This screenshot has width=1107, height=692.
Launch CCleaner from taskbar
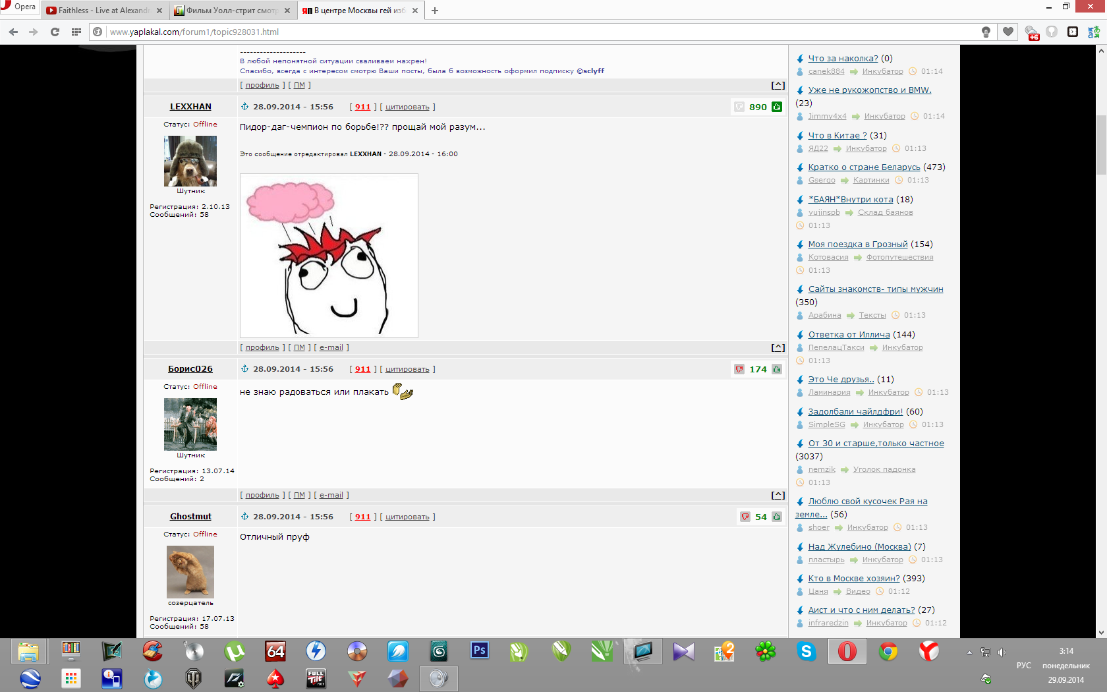click(152, 652)
